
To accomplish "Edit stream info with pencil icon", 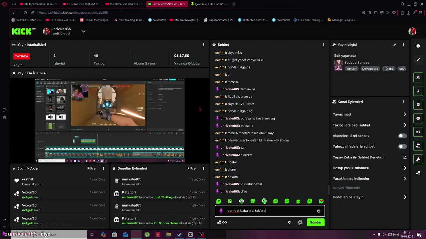I will [x=395, y=44].
